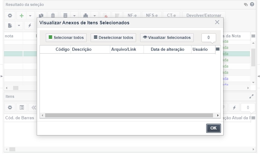Click horizontal scrollbar thumb of results grid
The height and width of the screenshot is (156, 260).
click(x=16, y=88)
